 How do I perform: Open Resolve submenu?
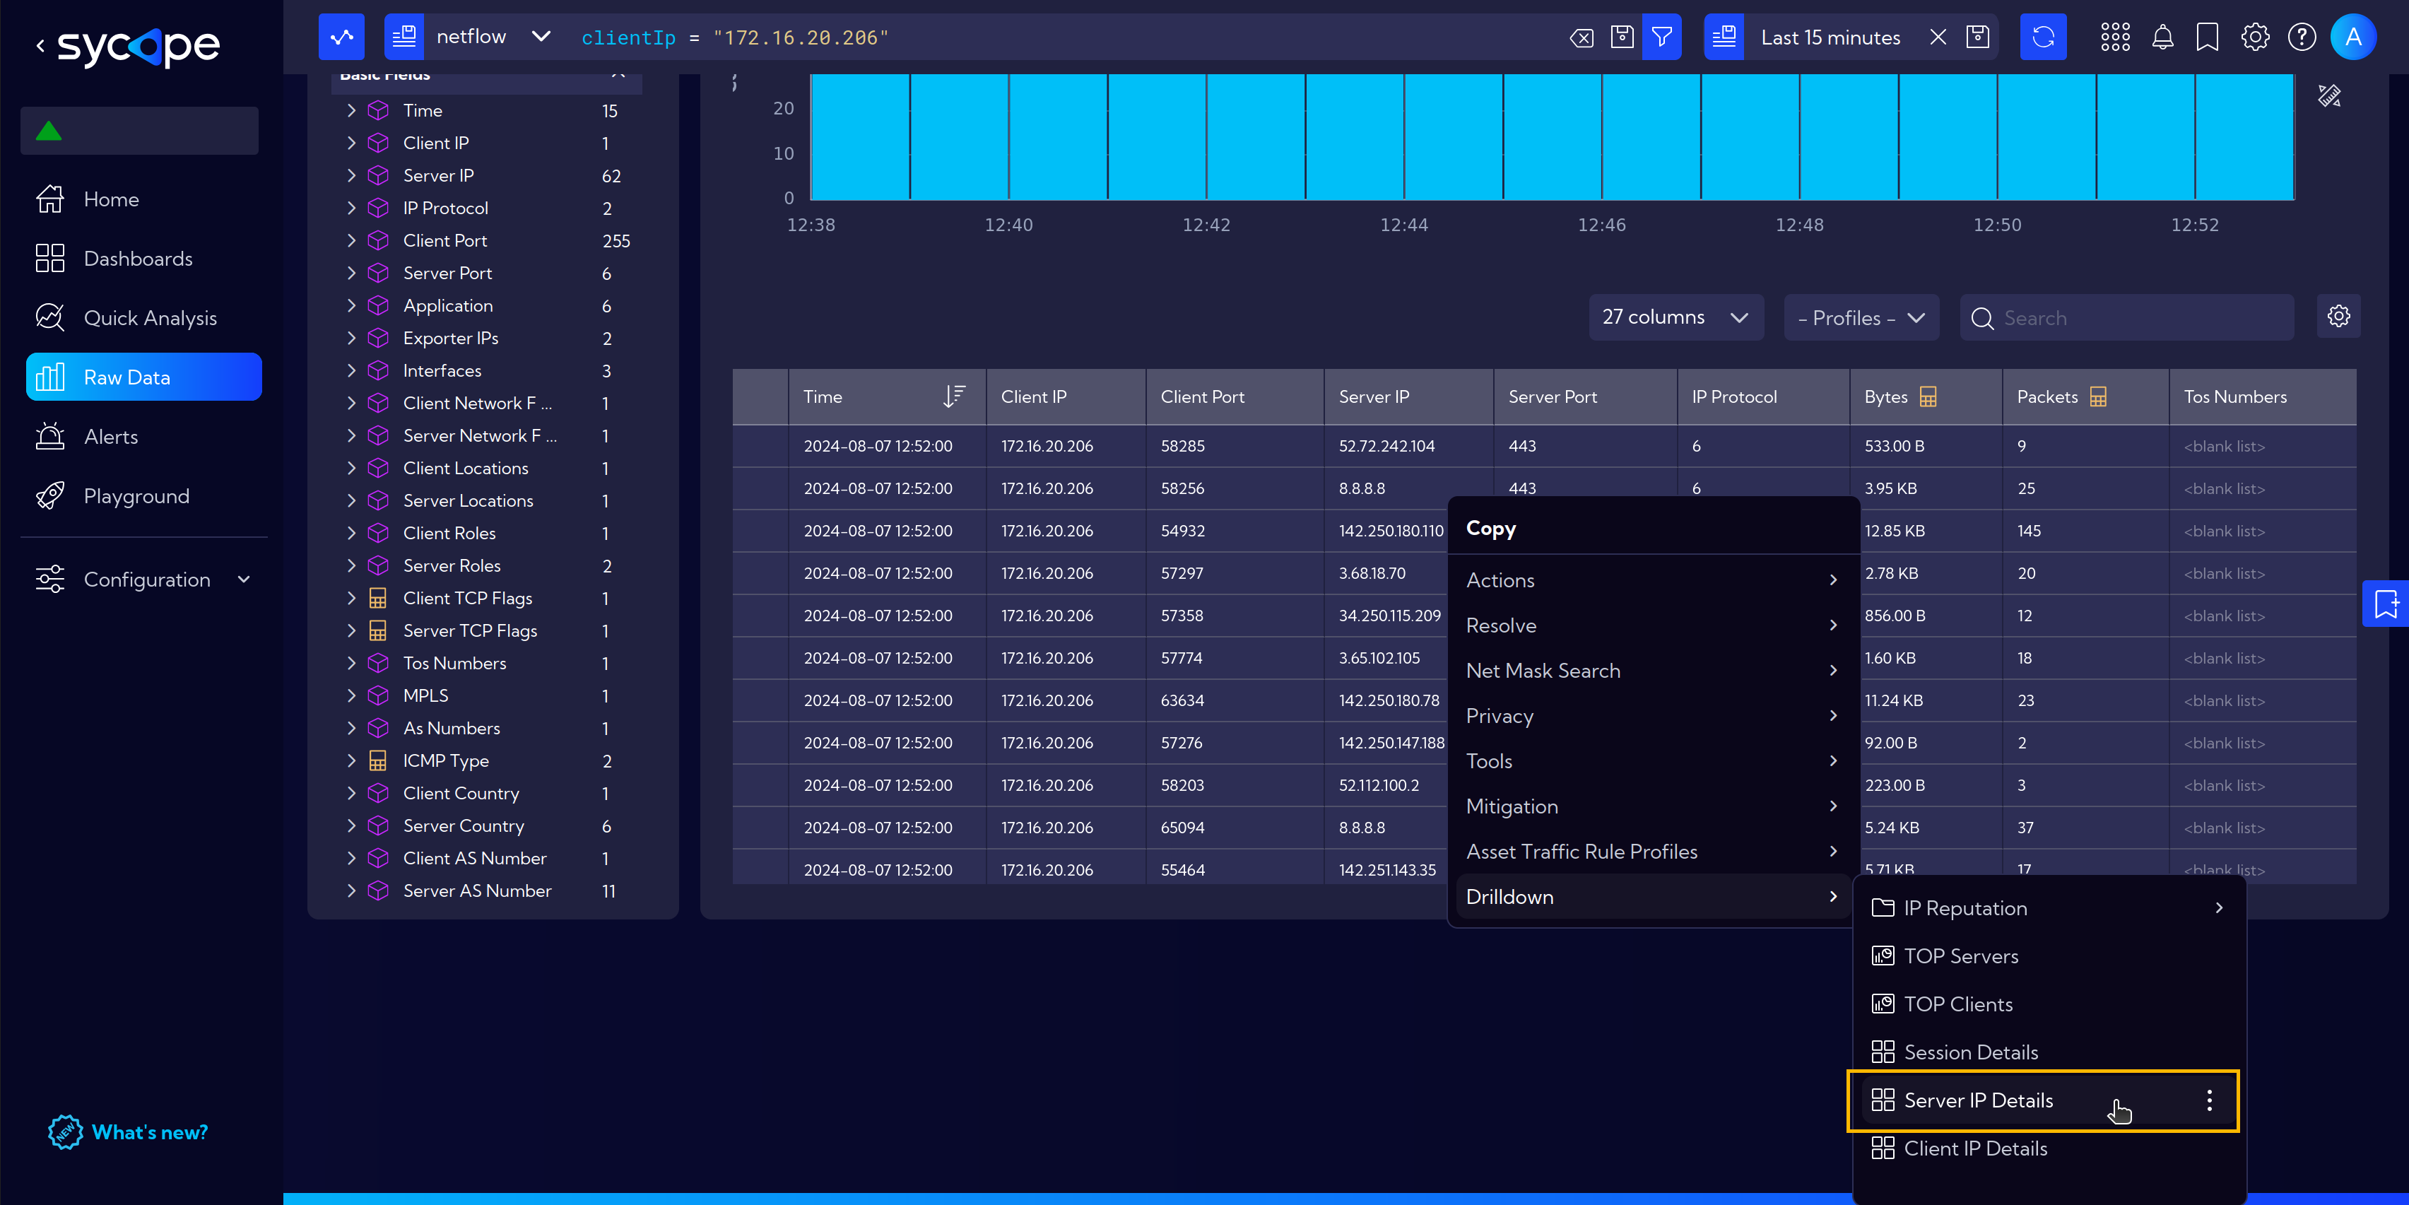1652,625
